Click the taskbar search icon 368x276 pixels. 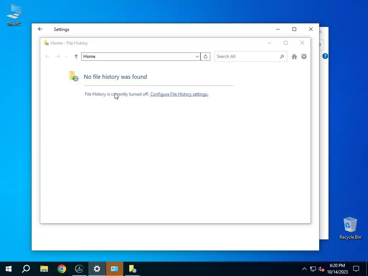pyautogui.click(x=26, y=269)
